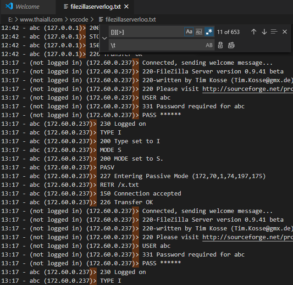293x285 pixels.
Task: Close the find and replace widget
Action: (x=285, y=32)
